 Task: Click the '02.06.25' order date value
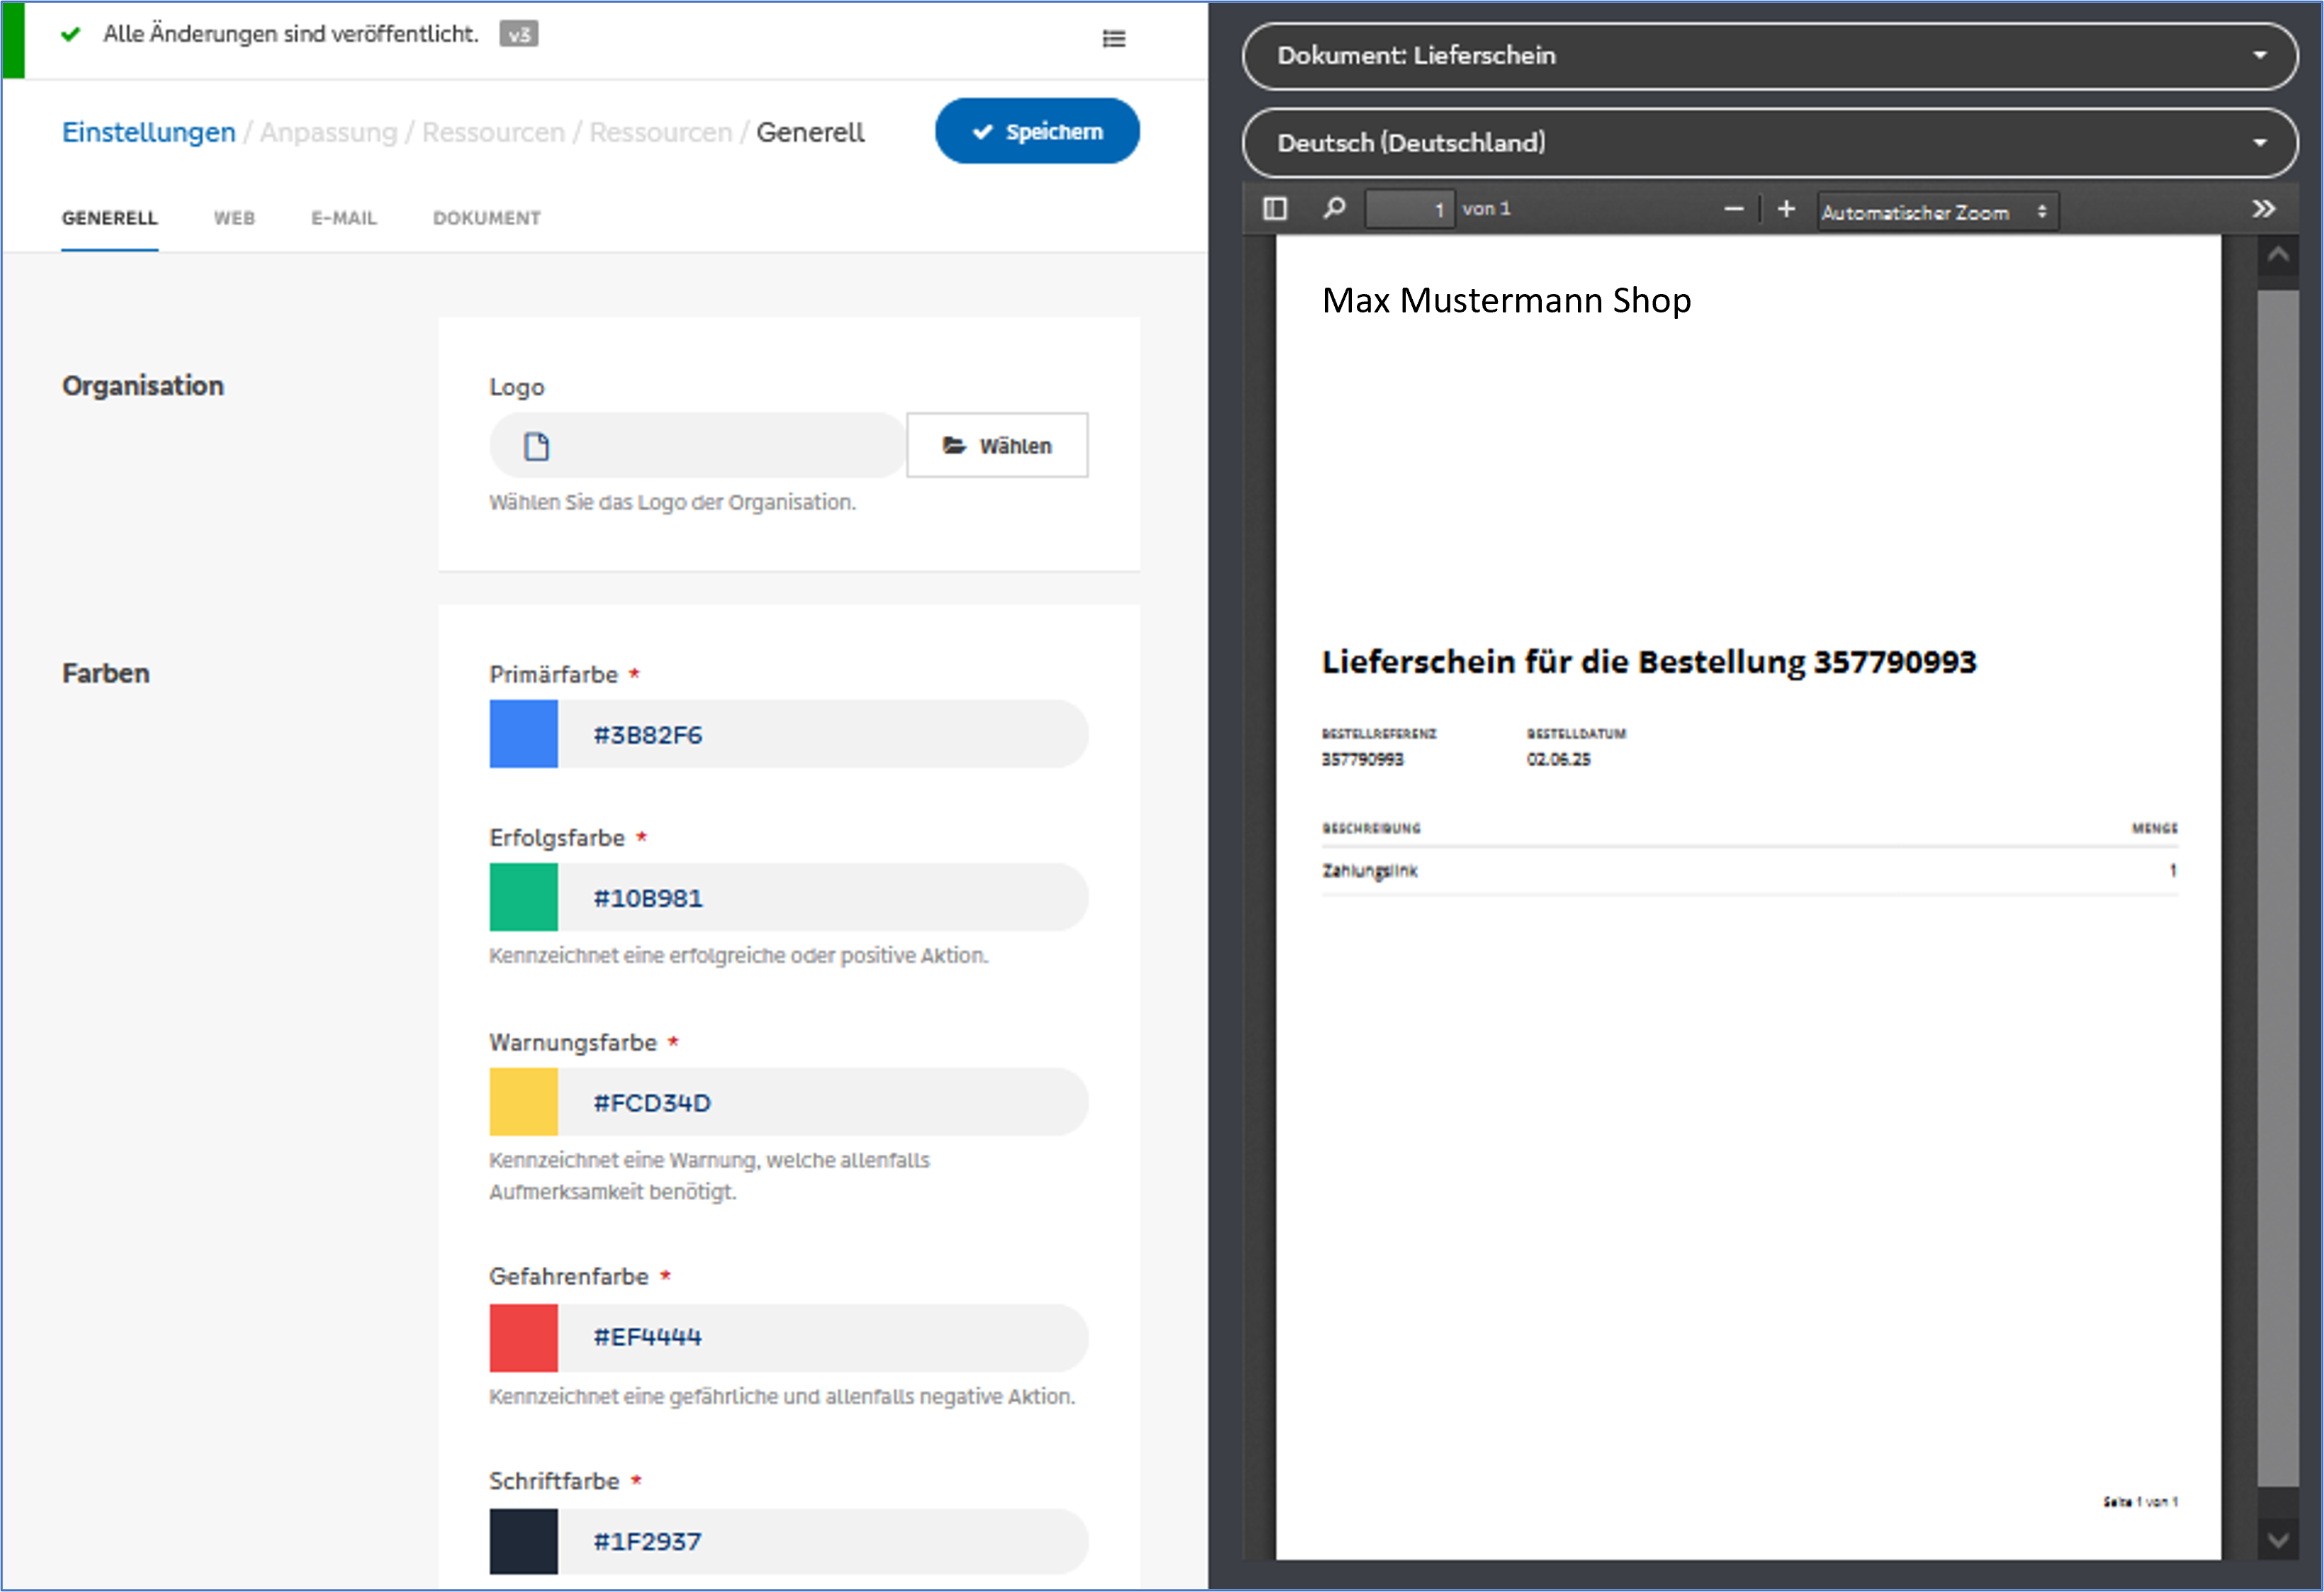pos(1558,759)
